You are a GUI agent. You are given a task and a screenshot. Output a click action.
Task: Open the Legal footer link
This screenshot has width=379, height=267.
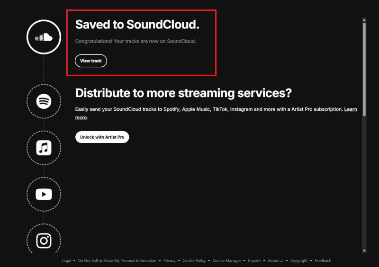click(66, 260)
